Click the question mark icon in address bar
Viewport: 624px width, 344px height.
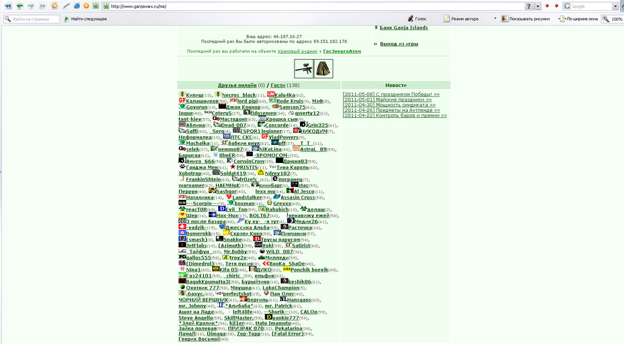click(x=529, y=6)
